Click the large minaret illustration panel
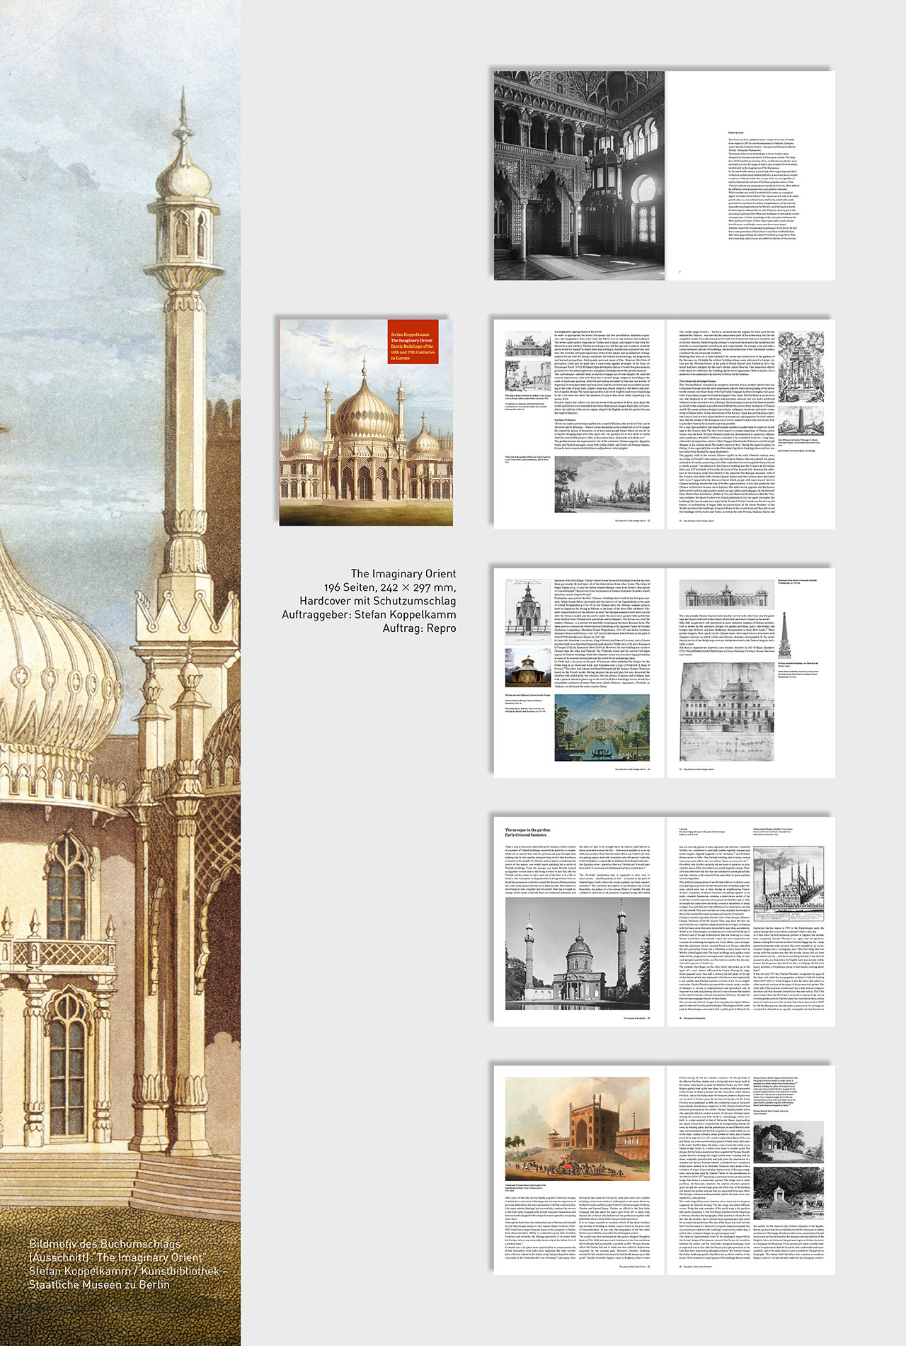This screenshot has width=906, height=1346. (120, 673)
